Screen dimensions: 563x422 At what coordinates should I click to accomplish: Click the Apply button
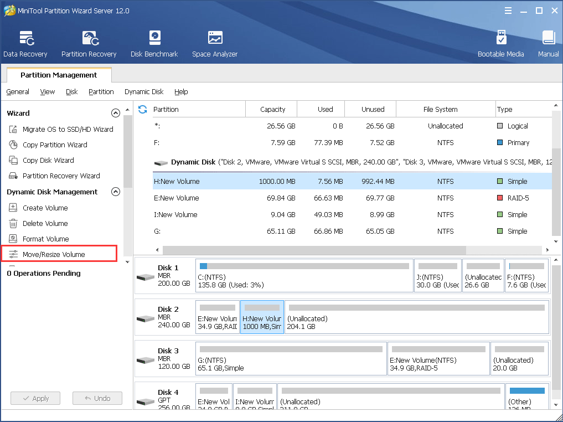point(35,398)
